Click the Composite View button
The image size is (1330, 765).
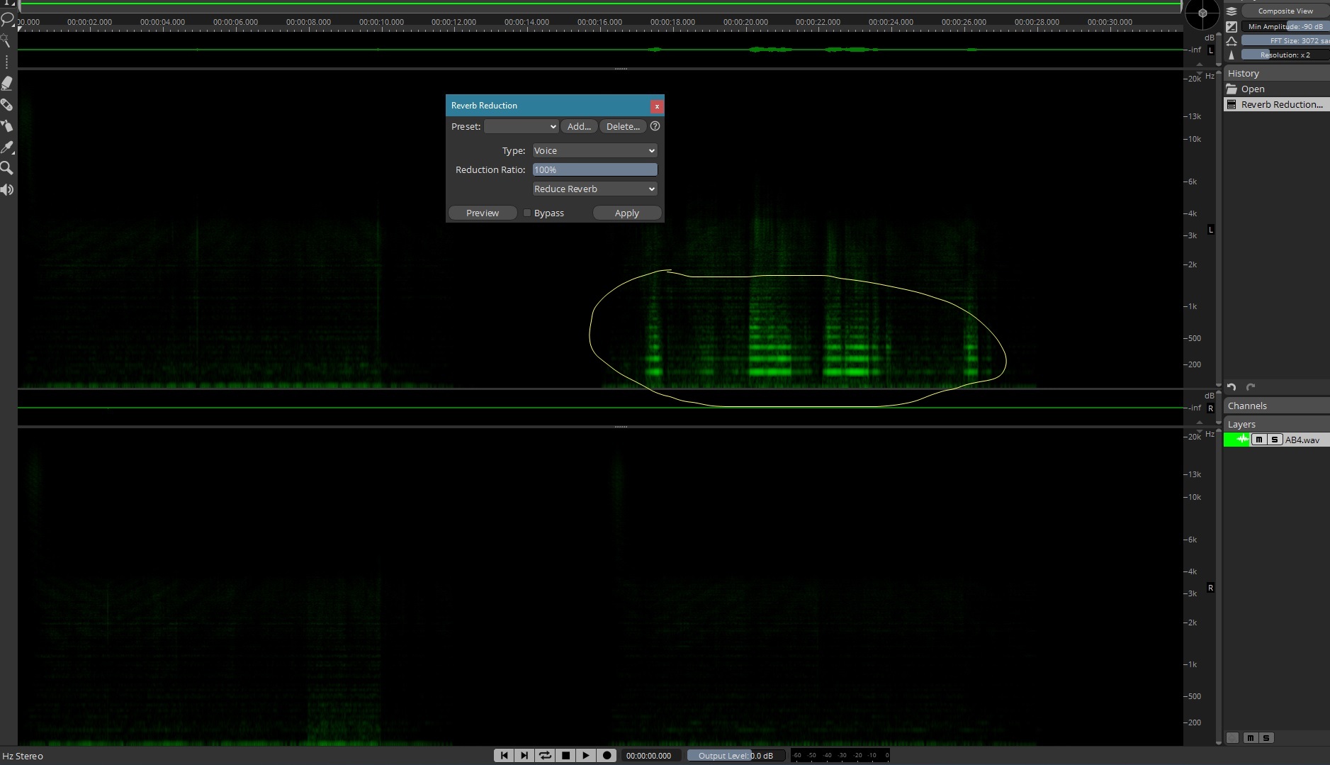pos(1285,11)
